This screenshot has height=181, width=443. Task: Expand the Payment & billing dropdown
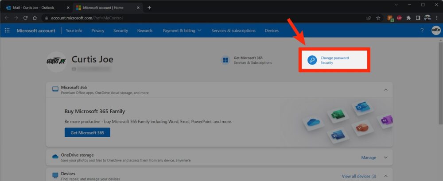pyautogui.click(x=182, y=31)
